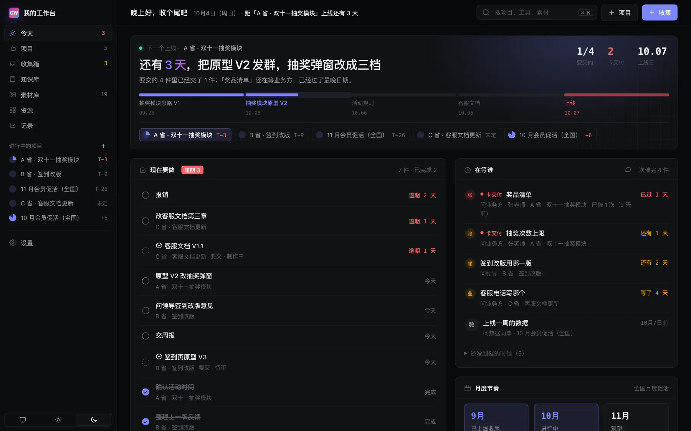
Task: Switch to system theme monitor icon
Action: pos(23,420)
